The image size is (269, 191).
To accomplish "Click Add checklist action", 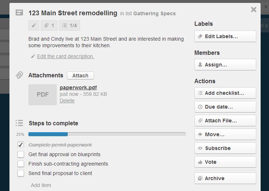I will (225, 93).
